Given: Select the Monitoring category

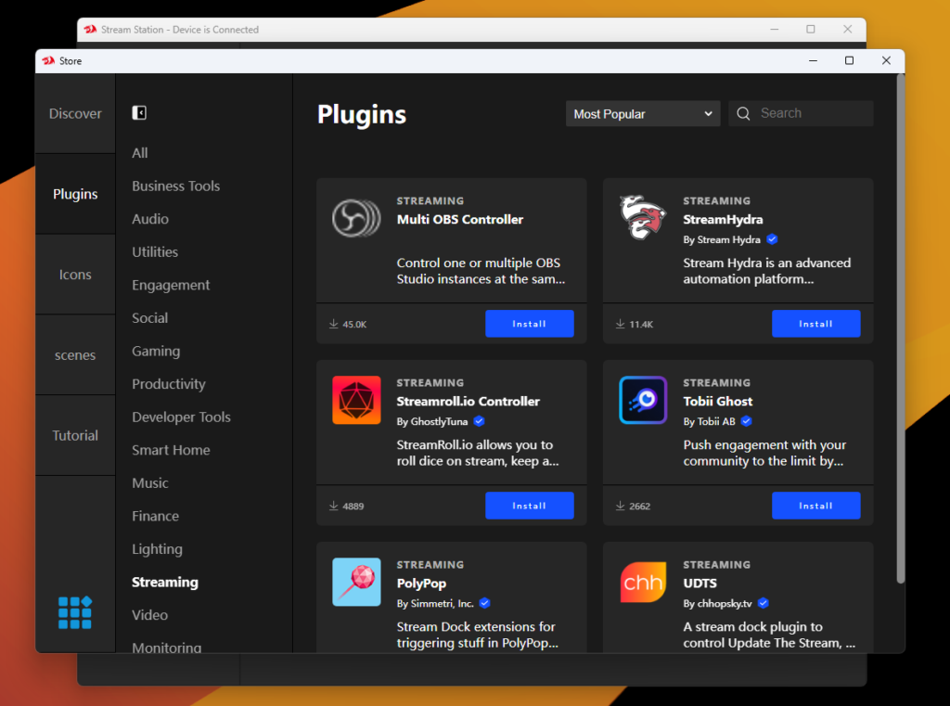Looking at the screenshot, I should click(x=167, y=648).
